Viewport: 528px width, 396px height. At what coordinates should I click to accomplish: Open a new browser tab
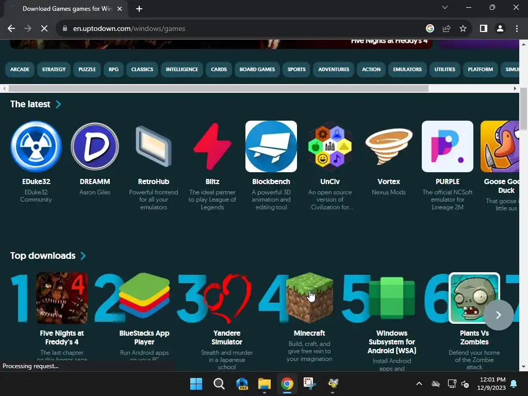pos(139,9)
